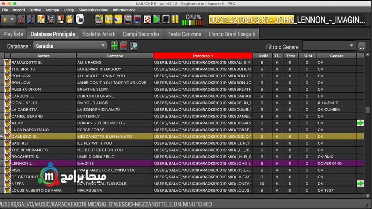Click the star favorites icon
The width and height of the screenshot is (372, 209).
[5, 20]
